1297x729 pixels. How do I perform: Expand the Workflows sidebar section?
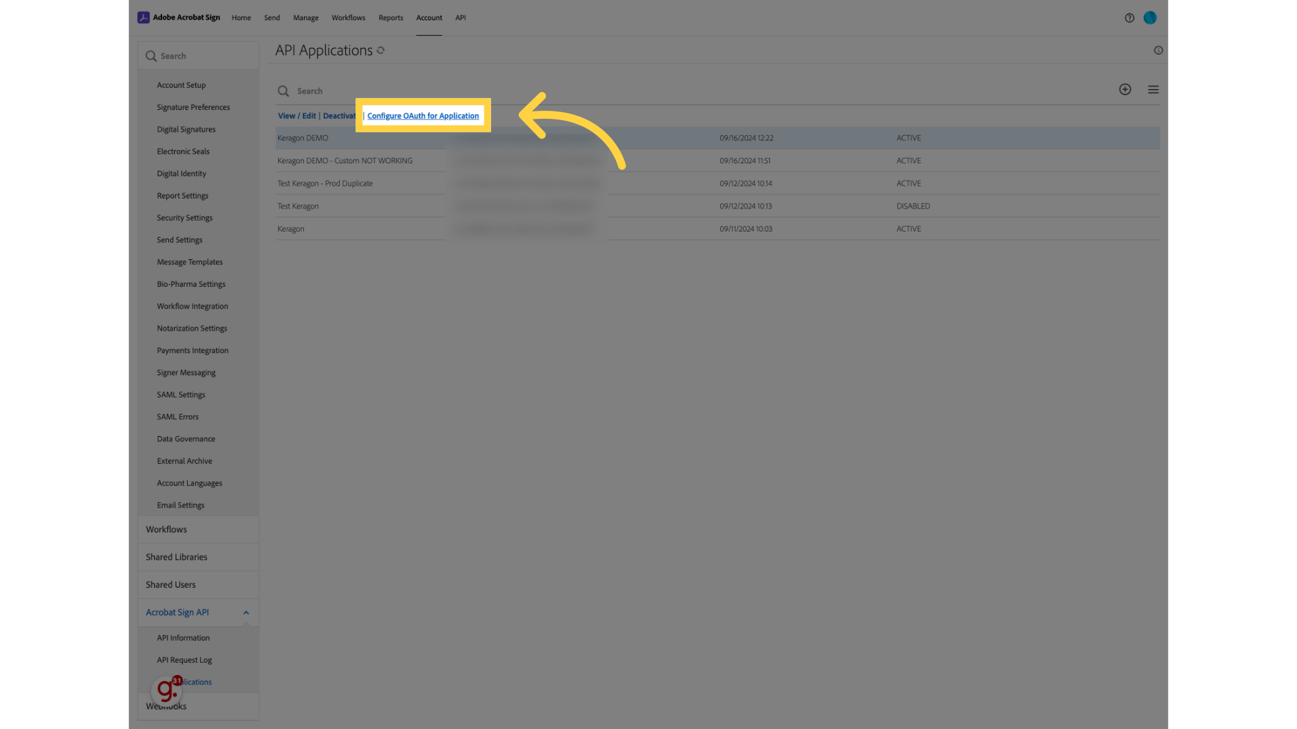click(199, 530)
